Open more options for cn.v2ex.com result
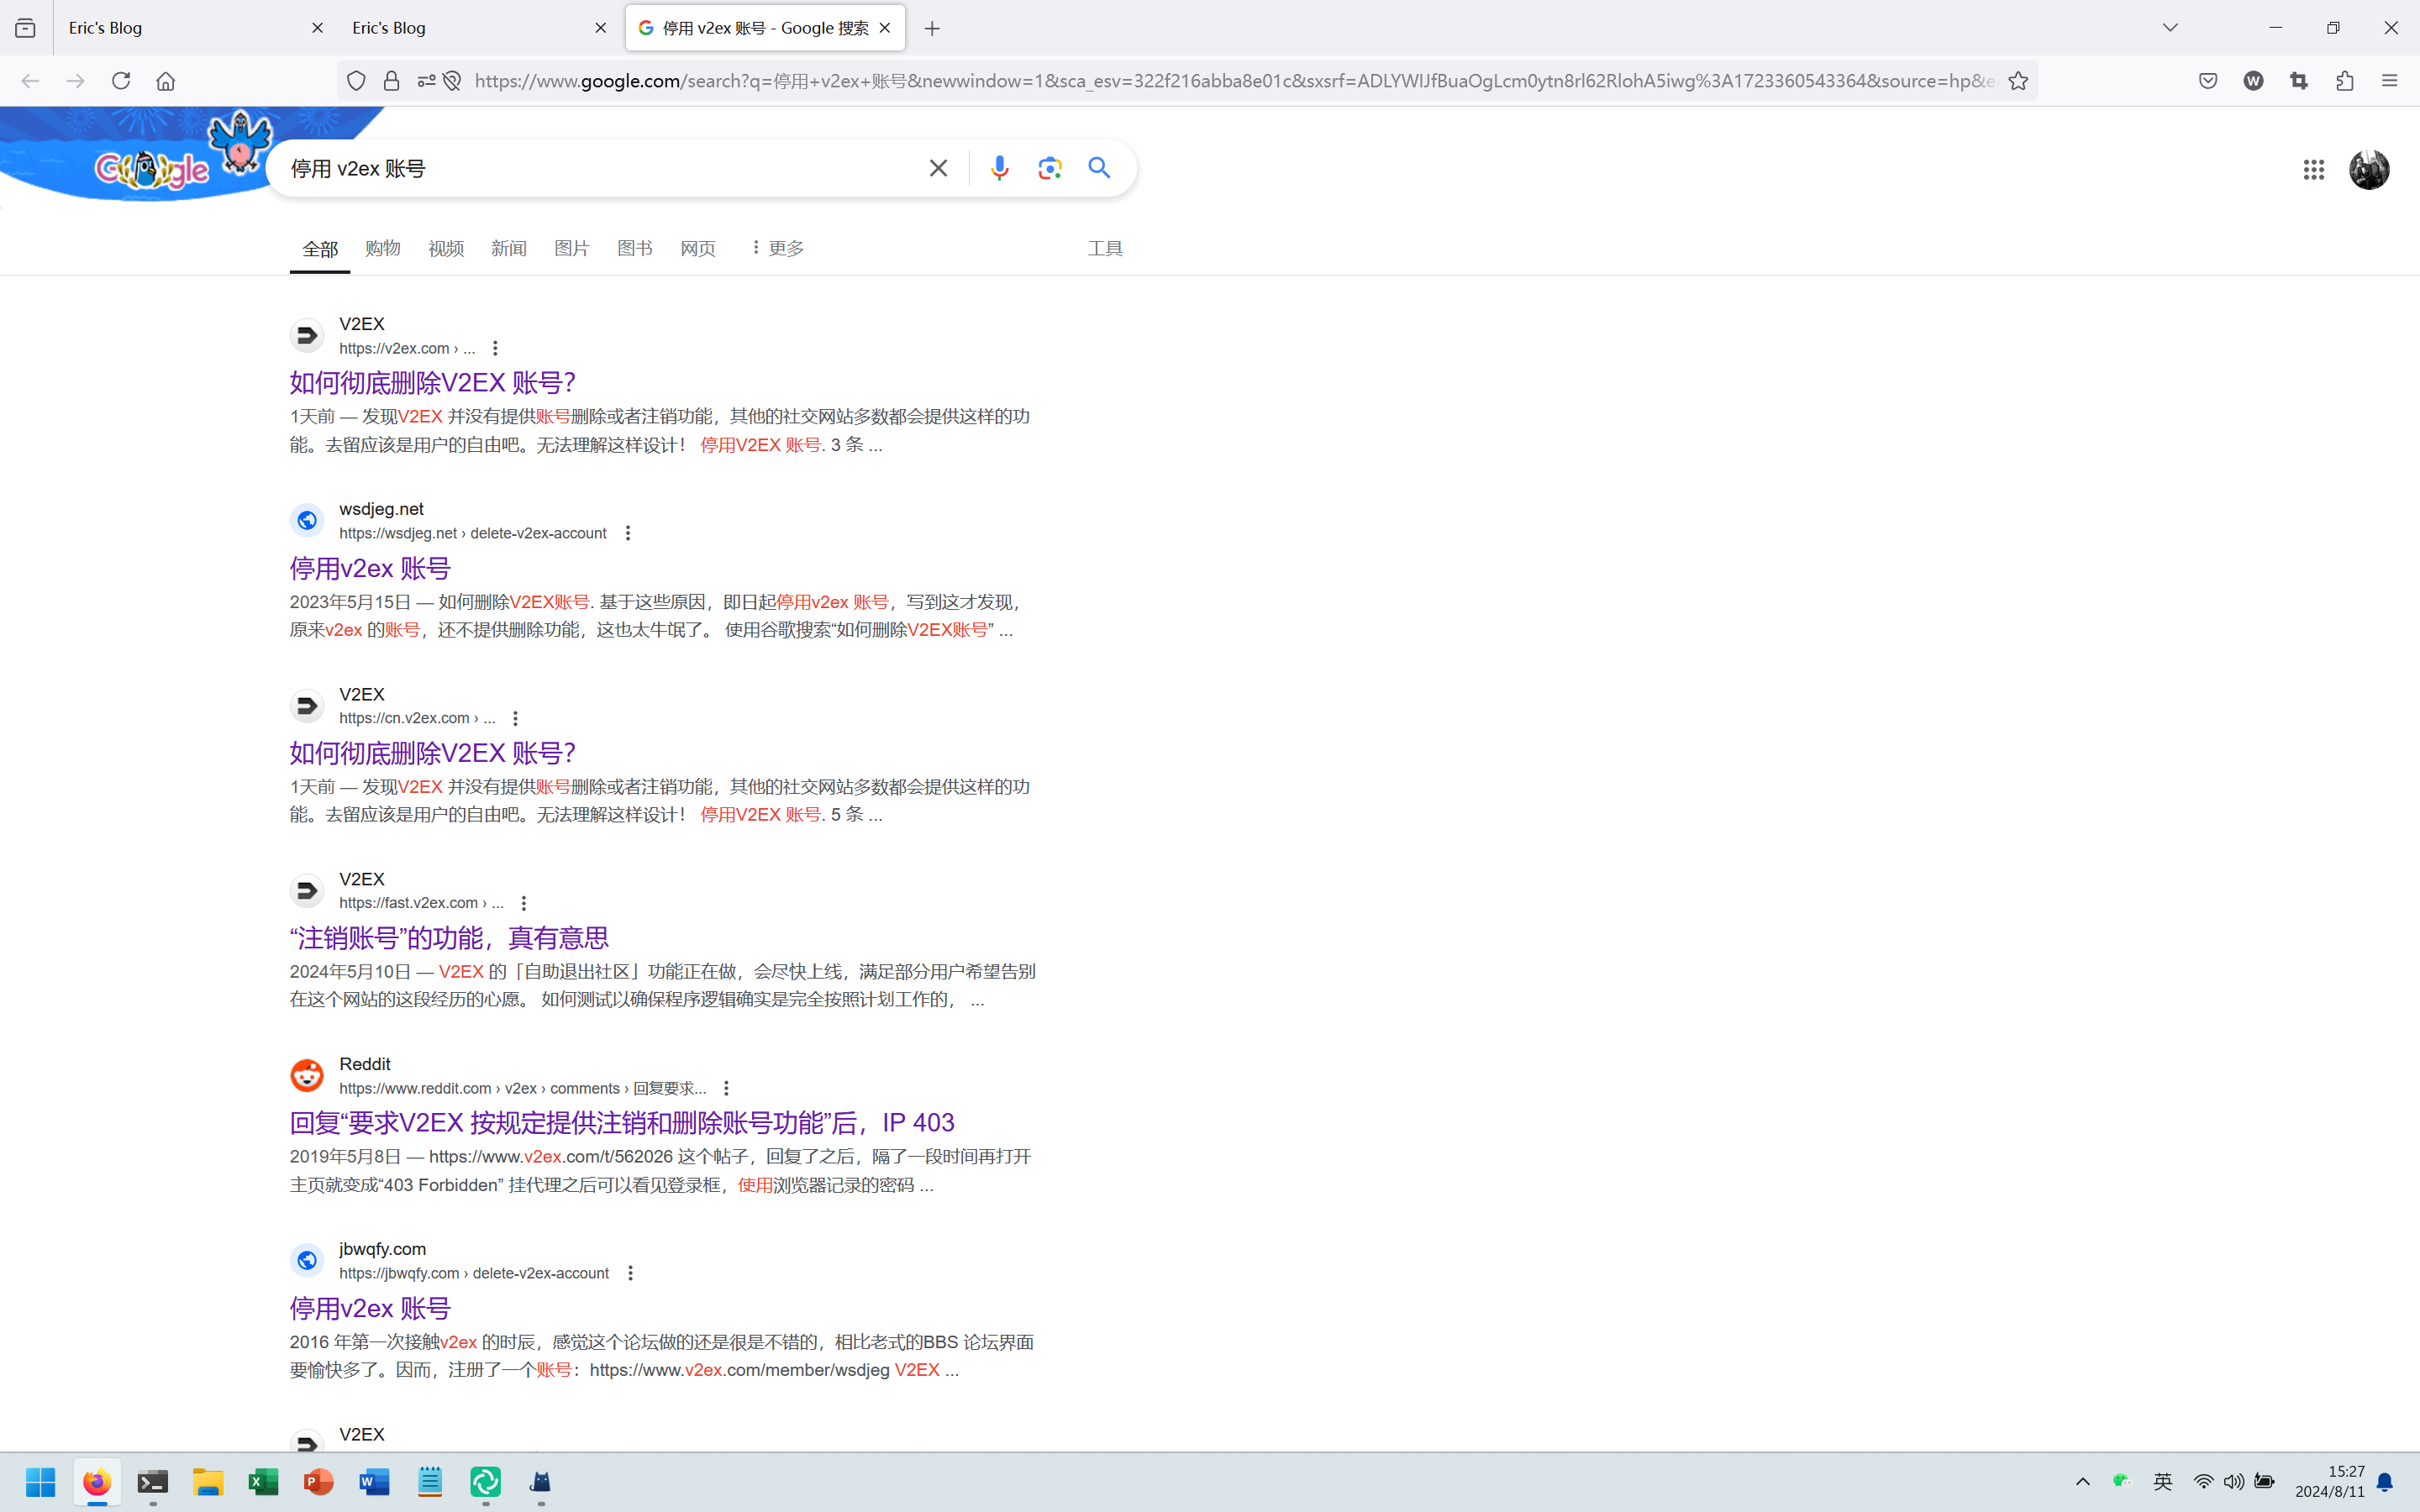Viewport: 2420px width, 1512px height. (x=515, y=718)
